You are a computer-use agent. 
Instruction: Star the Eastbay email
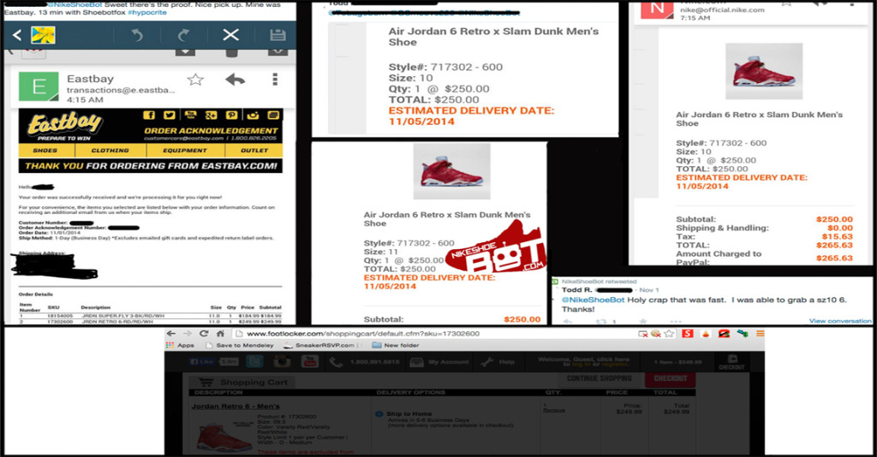[195, 80]
